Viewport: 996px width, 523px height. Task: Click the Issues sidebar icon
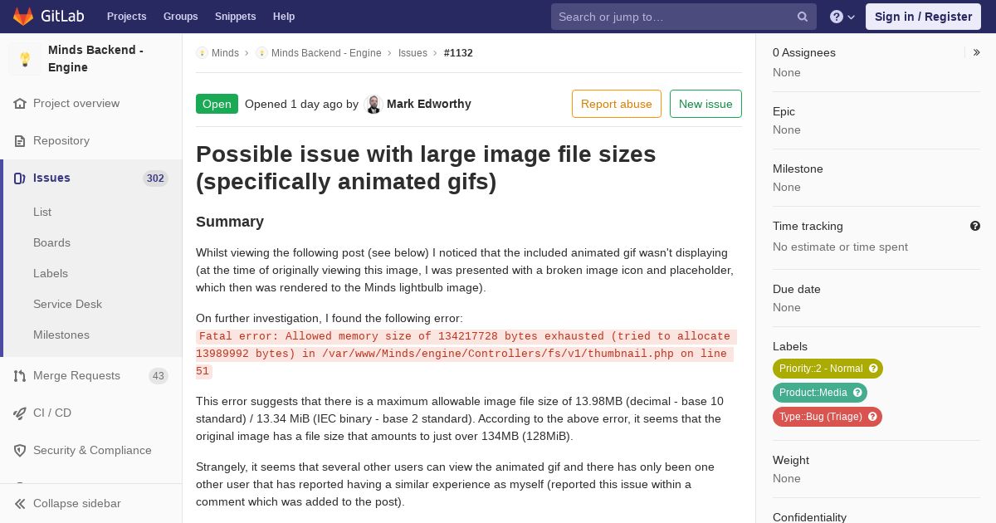click(20, 178)
